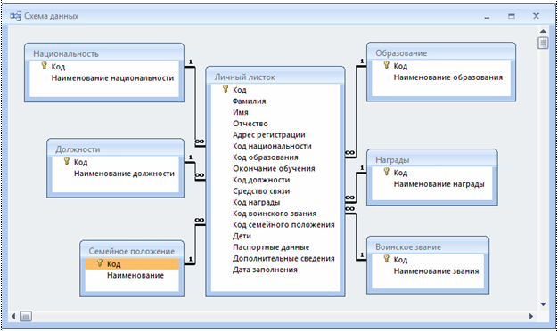Click vertical scrollbar up arrow
This screenshot has height=331, width=558.
[543, 31]
